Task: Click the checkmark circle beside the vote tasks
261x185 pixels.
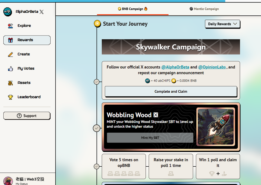Action: click(x=97, y=166)
